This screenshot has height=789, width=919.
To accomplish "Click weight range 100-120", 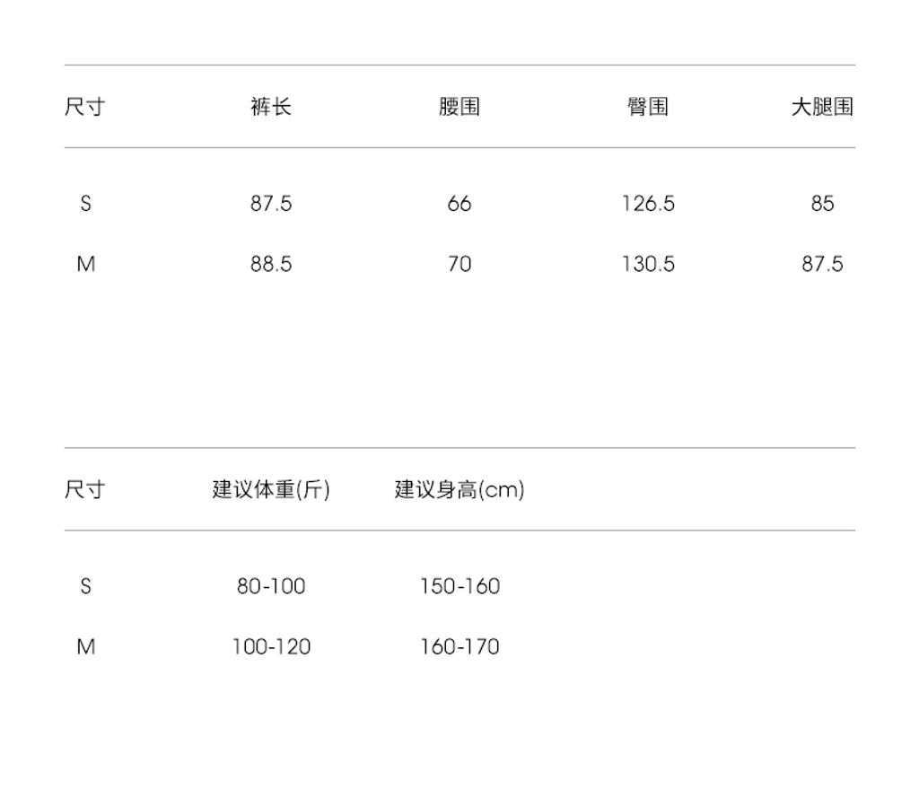I will pyautogui.click(x=271, y=646).
